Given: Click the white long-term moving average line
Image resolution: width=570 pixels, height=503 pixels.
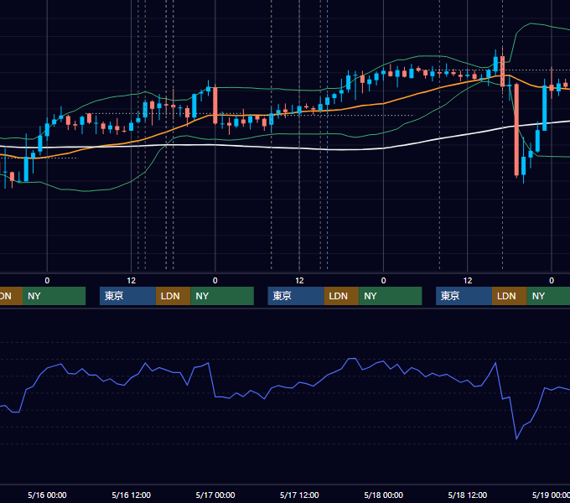Looking at the screenshot, I should (x=285, y=148).
